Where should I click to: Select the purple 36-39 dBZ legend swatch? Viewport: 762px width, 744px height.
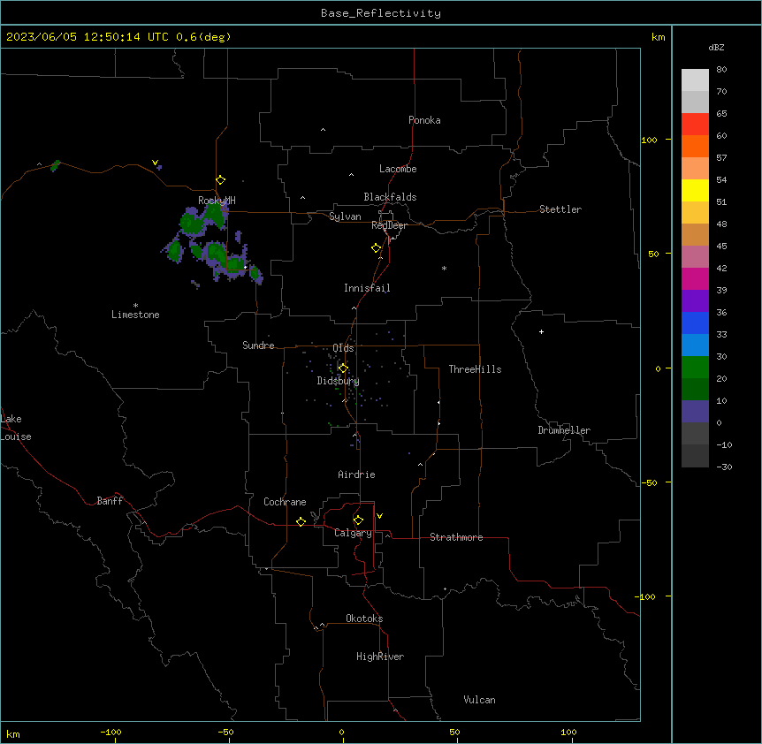[x=695, y=300]
